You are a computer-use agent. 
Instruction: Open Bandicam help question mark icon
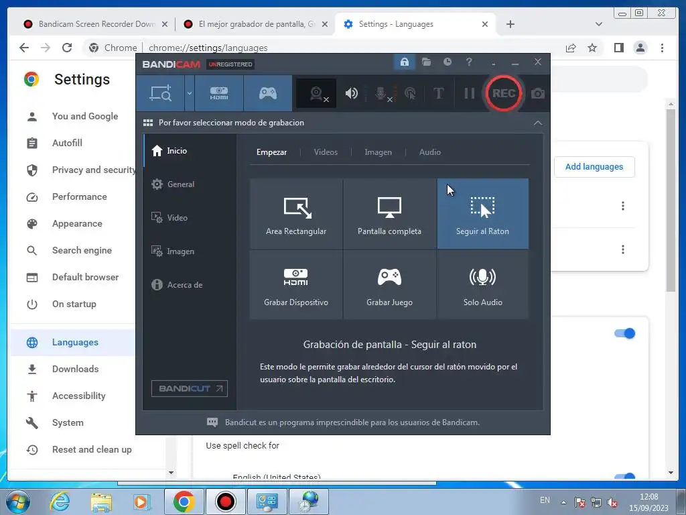click(468, 62)
